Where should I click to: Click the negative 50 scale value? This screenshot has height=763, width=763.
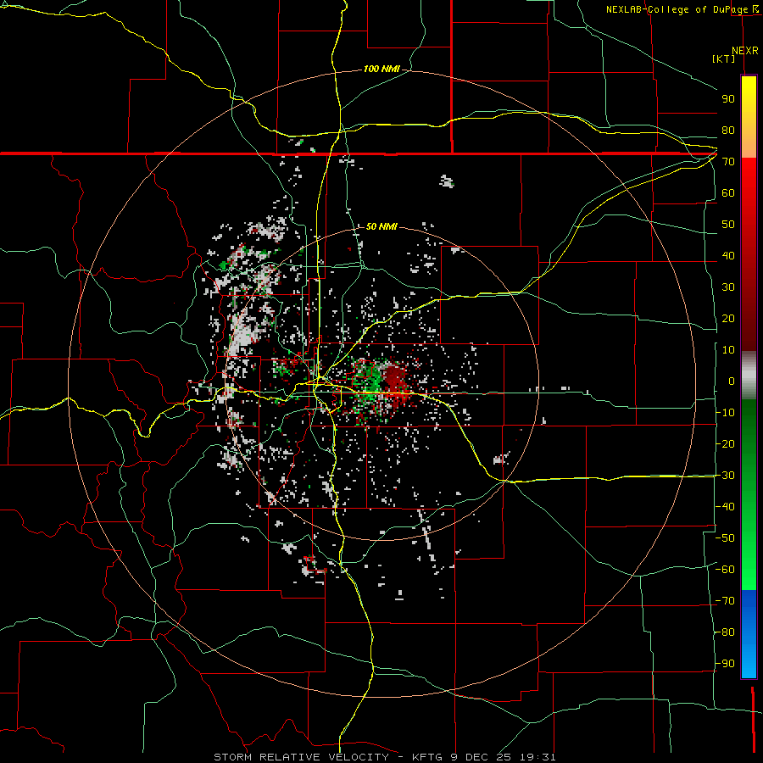tap(725, 537)
